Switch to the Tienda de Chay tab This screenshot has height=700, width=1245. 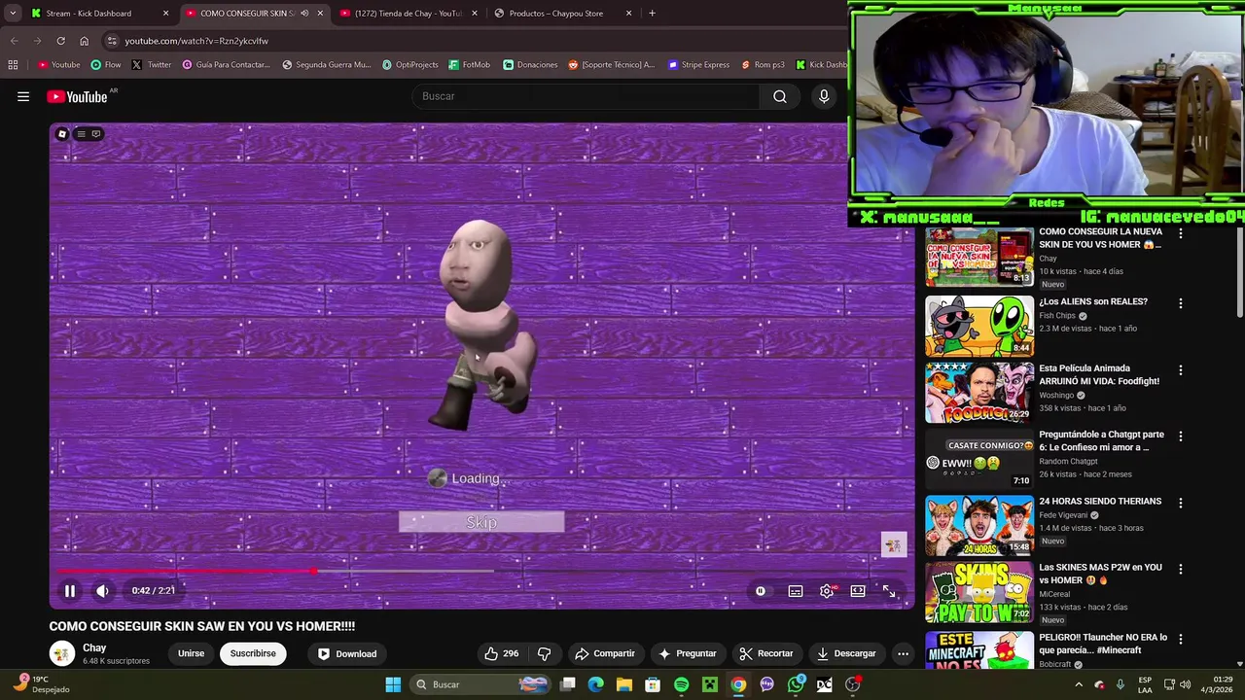coord(408,14)
